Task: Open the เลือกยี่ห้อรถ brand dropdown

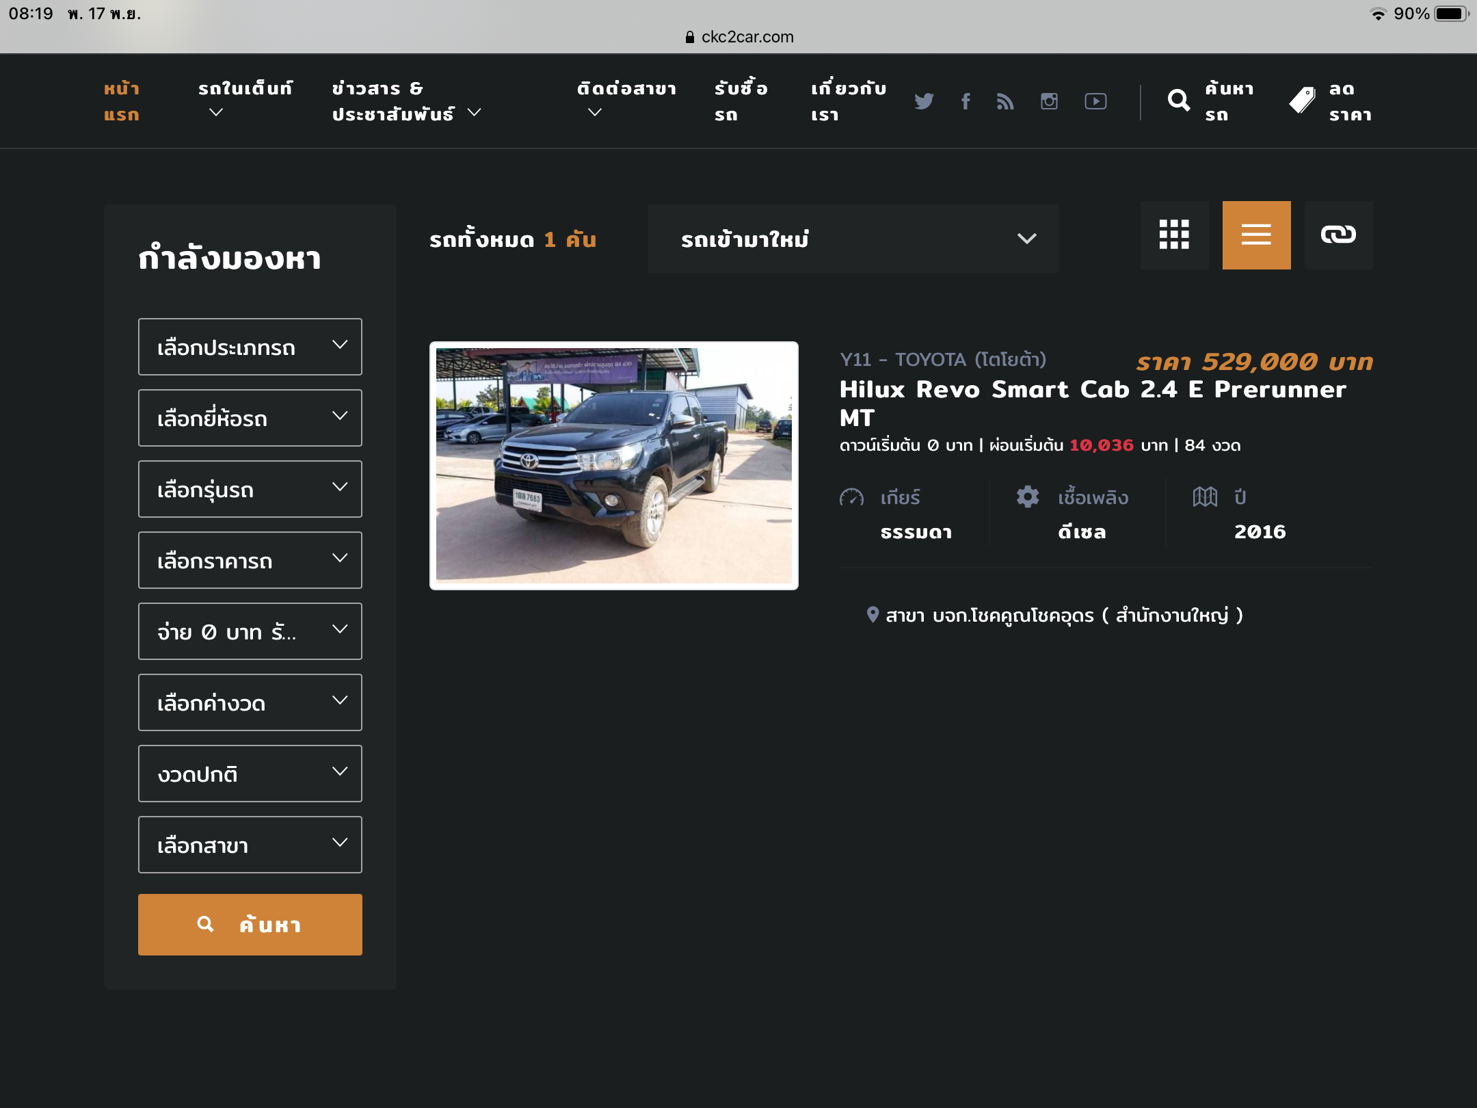Action: pyautogui.click(x=250, y=418)
